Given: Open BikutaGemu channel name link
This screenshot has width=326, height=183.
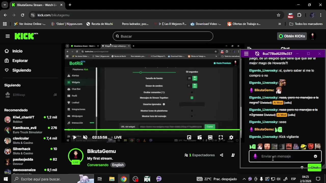Looking at the screenshot, I should 101,151.
